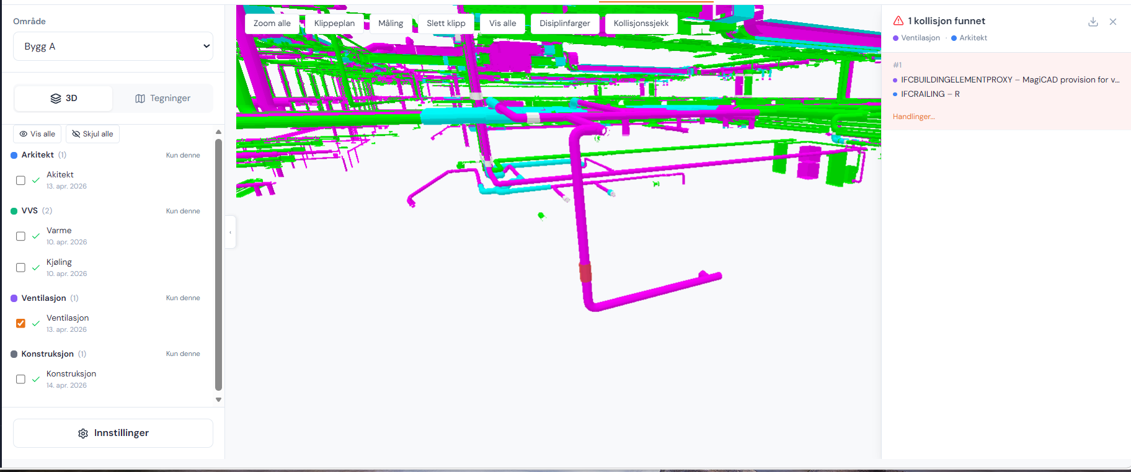Screen dimensions: 1131x472
Task: Hide all models with Skjul alle
Action: tap(92, 134)
